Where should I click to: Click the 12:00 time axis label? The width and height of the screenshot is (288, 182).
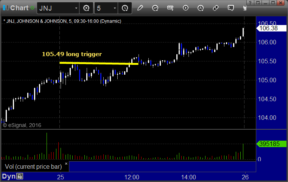132,177
